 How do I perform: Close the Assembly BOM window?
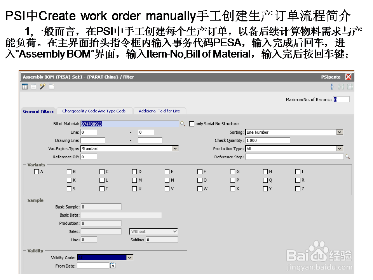click(349, 77)
